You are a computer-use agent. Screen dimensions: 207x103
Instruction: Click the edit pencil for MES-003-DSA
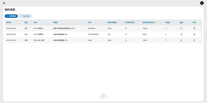pyautogui.click(x=181, y=29)
